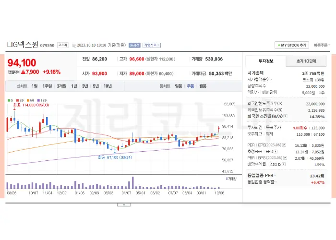Select the 5년 line chart period

pyautogui.click(x=96, y=86)
